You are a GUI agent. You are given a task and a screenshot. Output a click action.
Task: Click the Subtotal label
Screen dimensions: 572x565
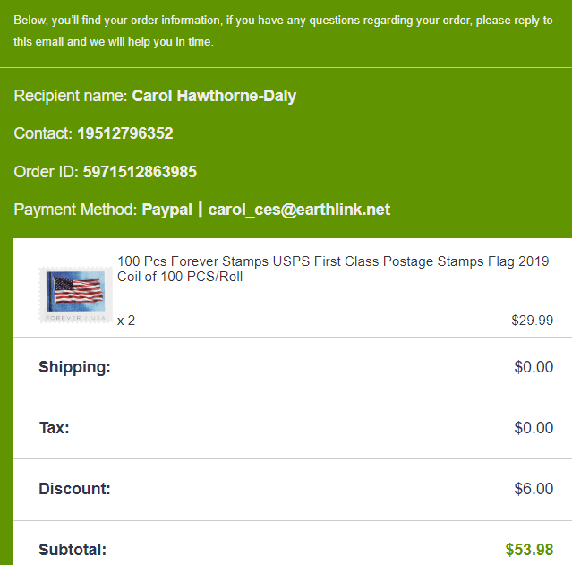pyautogui.click(x=73, y=550)
